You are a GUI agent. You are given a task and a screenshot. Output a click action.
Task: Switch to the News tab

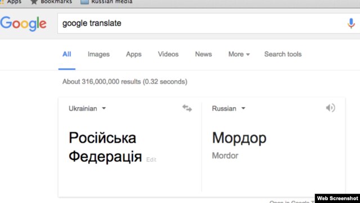(x=204, y=54)
